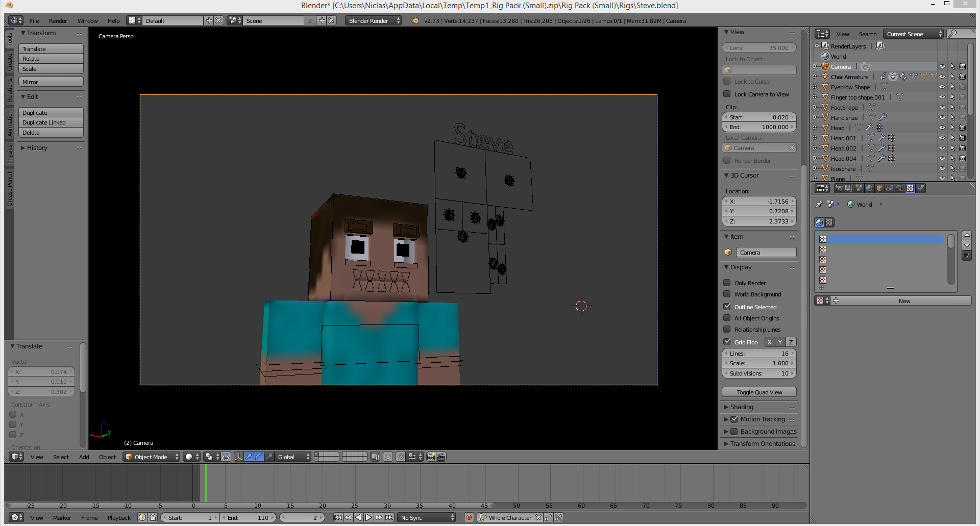The image size is (980, 526).
Task: Open the Render properties tab (camera icon)
Action: 839,188
